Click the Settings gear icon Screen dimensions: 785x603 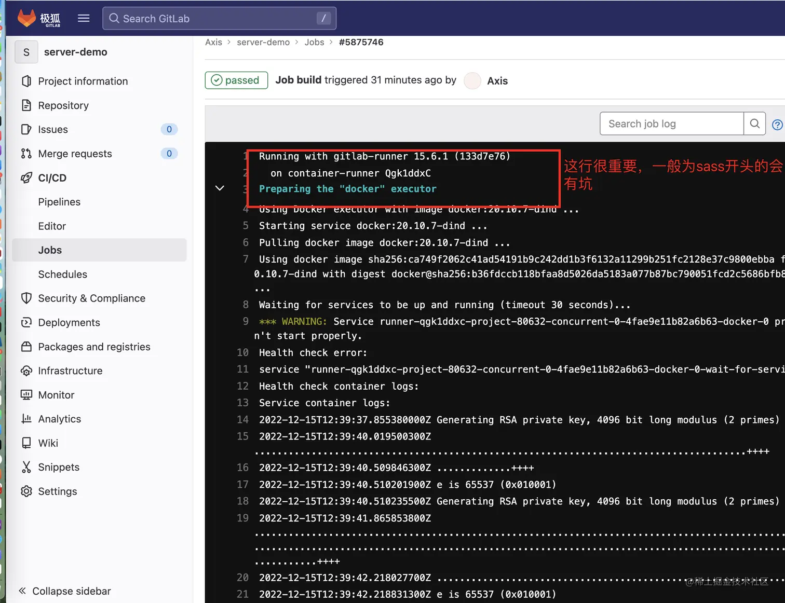26,491
